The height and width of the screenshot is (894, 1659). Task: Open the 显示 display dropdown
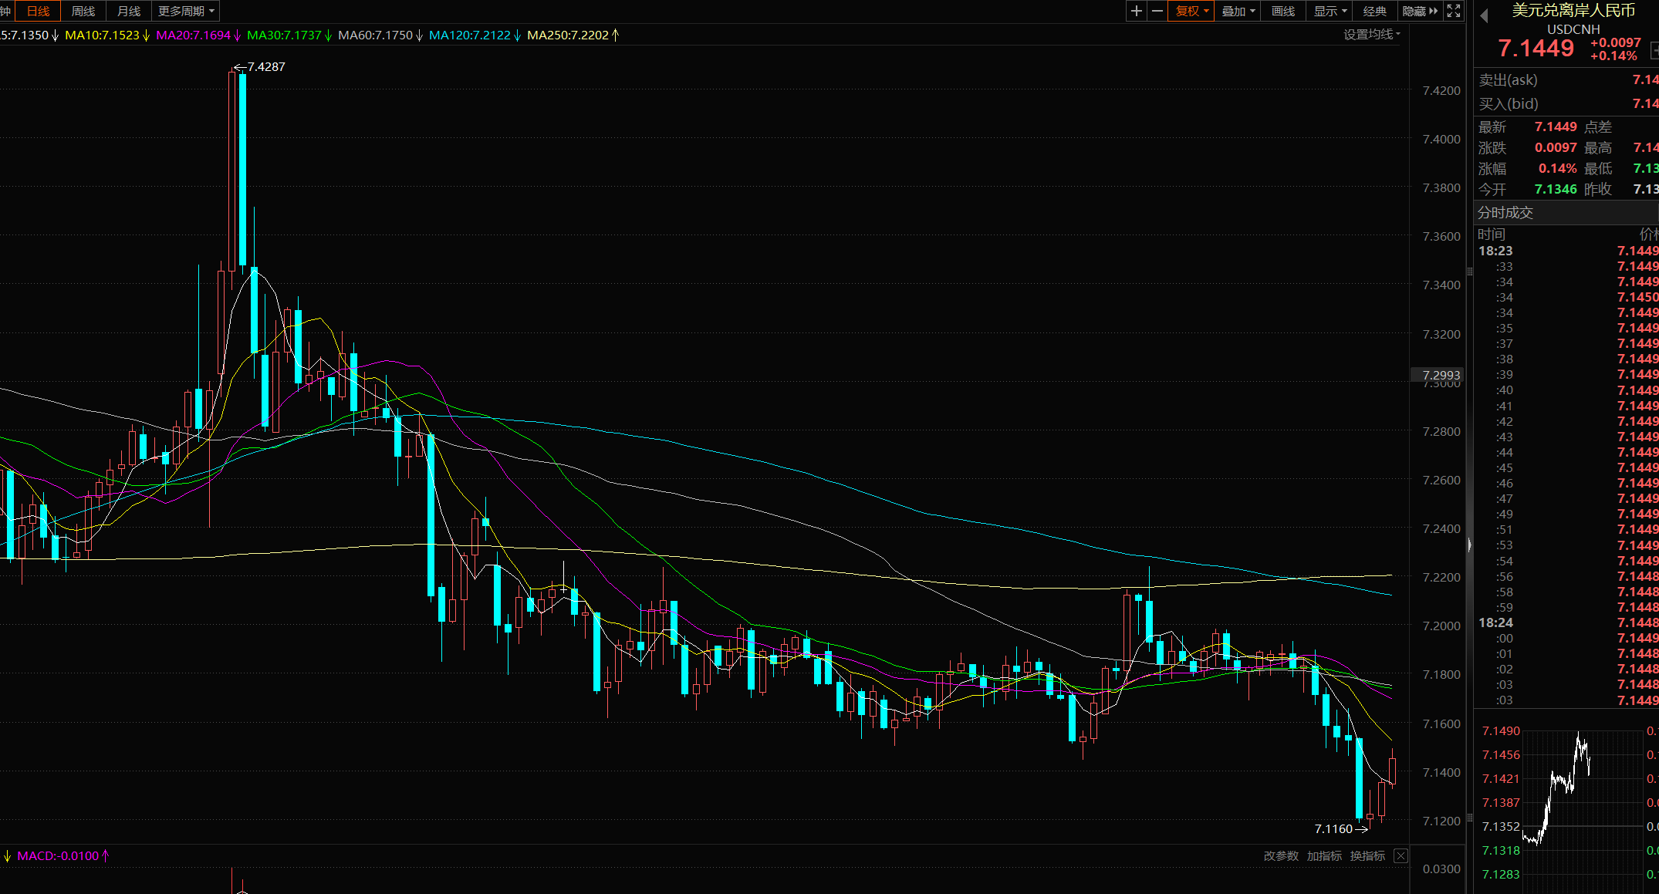1330,11
